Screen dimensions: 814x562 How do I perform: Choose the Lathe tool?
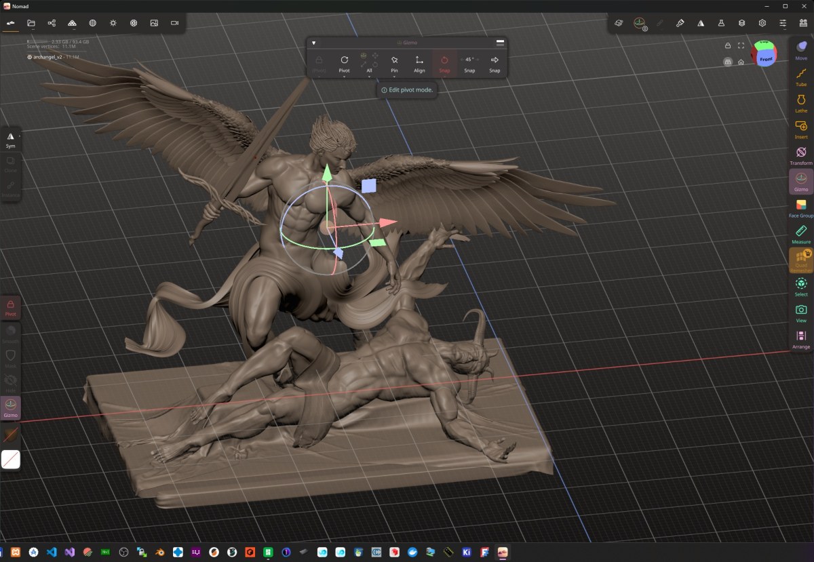coord(801,102)
